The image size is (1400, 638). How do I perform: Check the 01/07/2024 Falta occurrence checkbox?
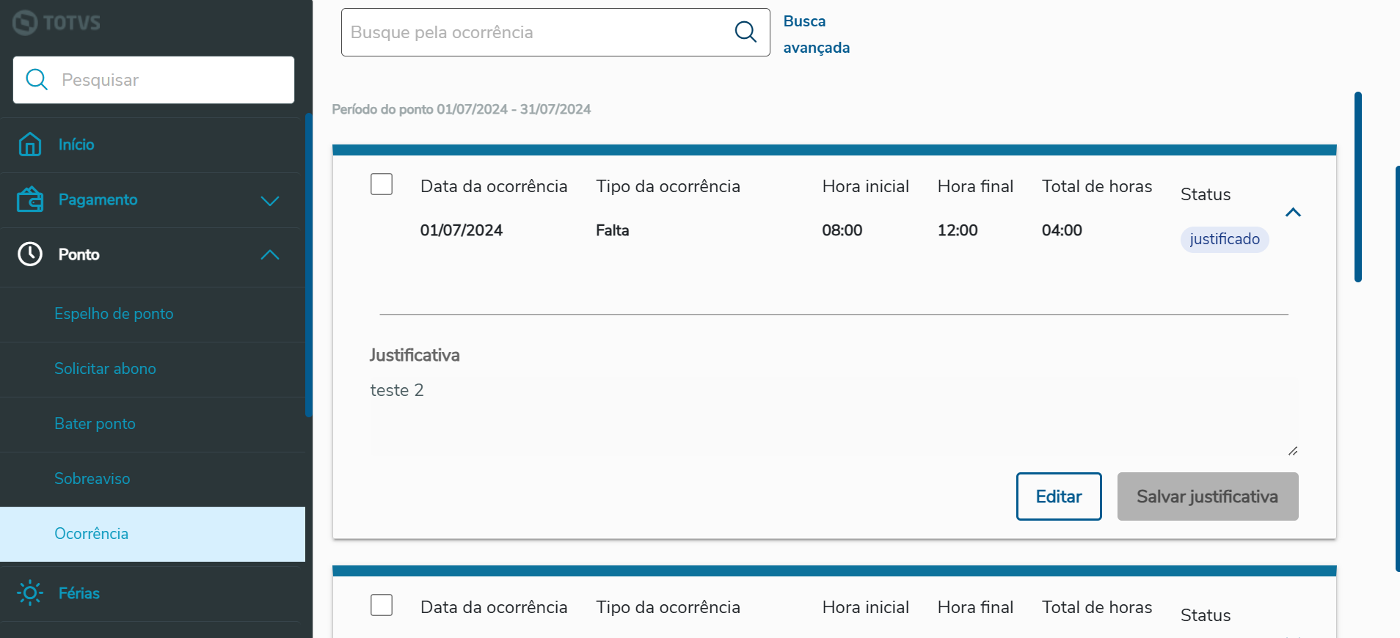[x=382, y=184]
